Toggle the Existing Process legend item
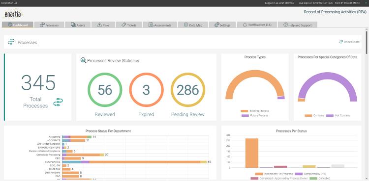The width and height of the screenshot is (369, 181). [255, 111]
